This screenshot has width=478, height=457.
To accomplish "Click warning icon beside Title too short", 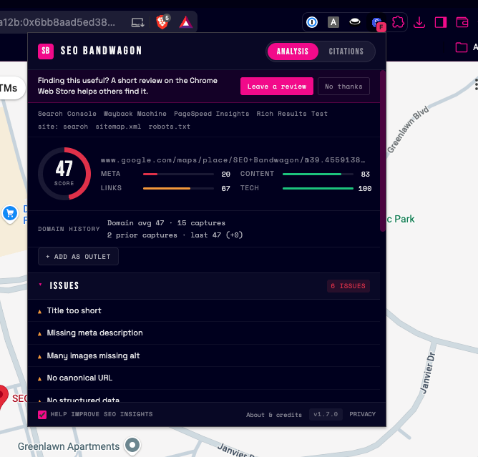I will [39, 311].
